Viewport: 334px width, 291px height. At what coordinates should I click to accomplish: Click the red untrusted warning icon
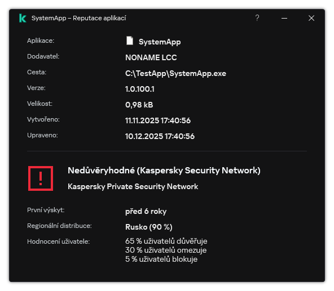tap(41, 178)
